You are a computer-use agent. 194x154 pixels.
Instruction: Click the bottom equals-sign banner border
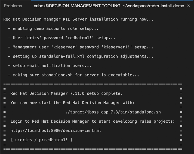click(93, 149)
